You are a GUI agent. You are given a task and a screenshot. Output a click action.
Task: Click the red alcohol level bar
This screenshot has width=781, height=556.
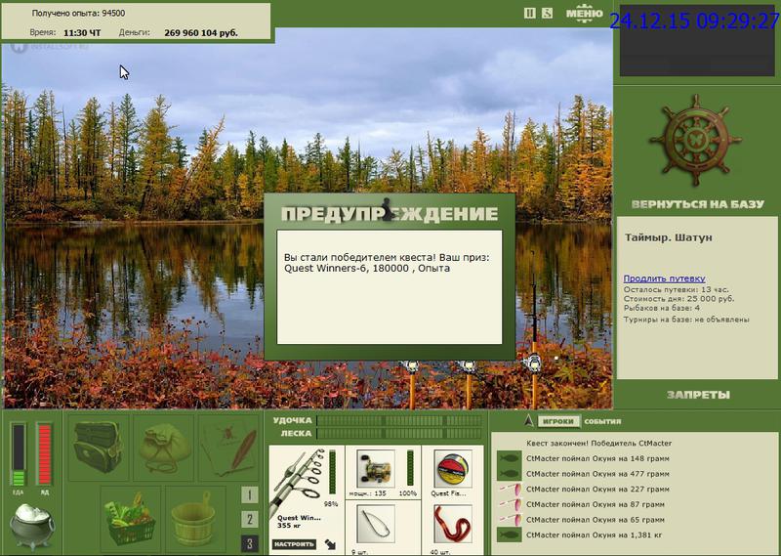tap(44, 454)
